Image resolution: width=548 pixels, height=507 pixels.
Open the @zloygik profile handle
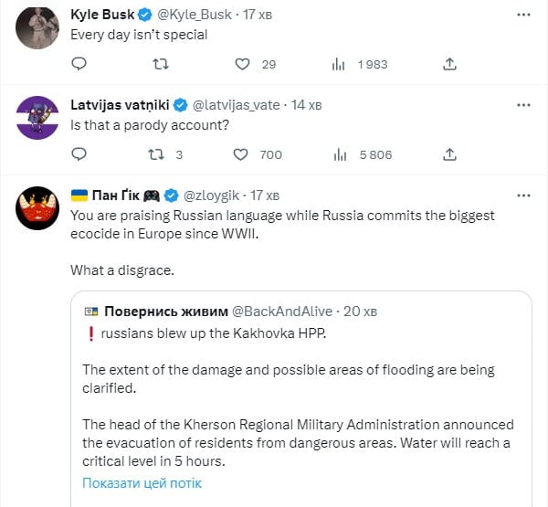(x=214, y=195)
